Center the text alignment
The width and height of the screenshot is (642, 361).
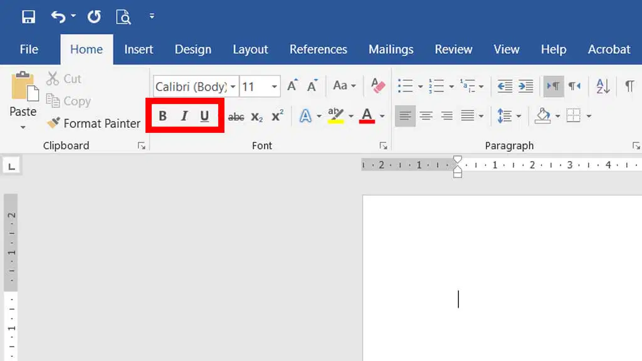[426, 116]
